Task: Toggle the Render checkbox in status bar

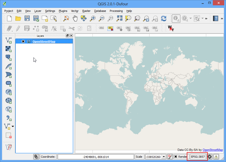Action: pos(176,157)
